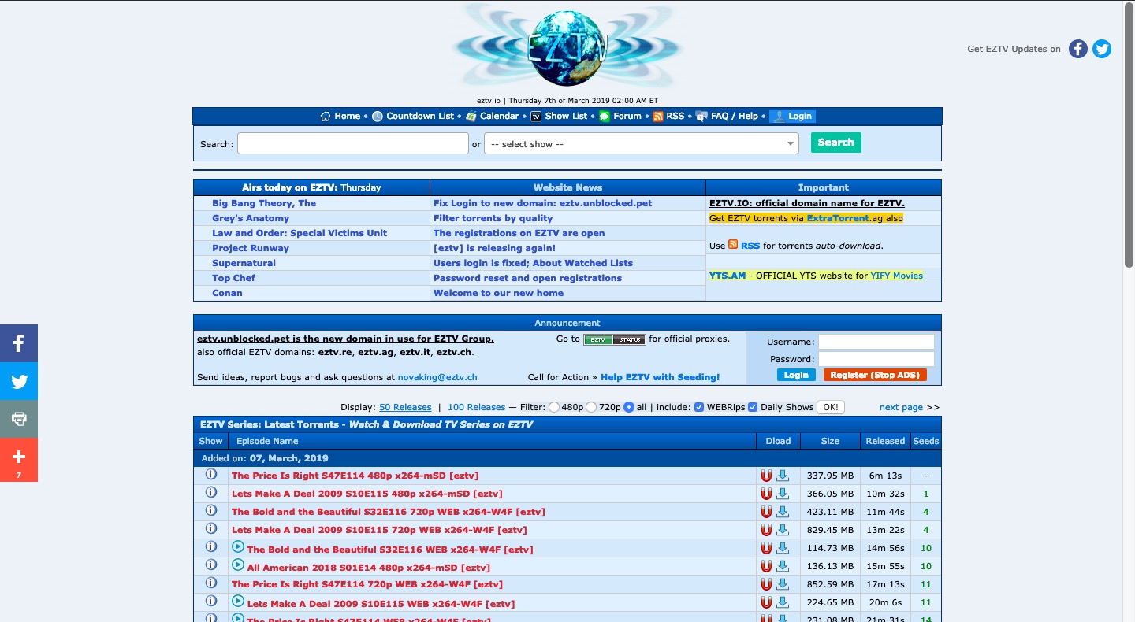The height and width of the screenshot is (622, 1135).
Task: Click the Search text input field
Action: click(353, 143)
